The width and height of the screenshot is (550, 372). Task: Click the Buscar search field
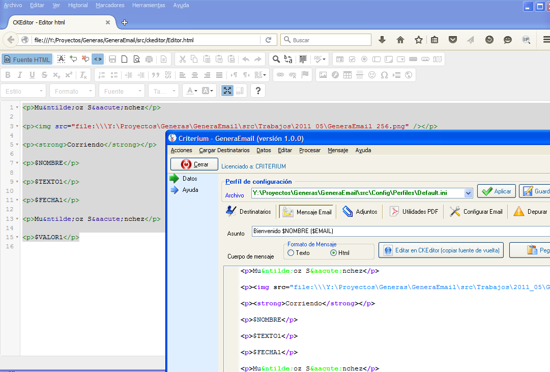coord(326,40)
